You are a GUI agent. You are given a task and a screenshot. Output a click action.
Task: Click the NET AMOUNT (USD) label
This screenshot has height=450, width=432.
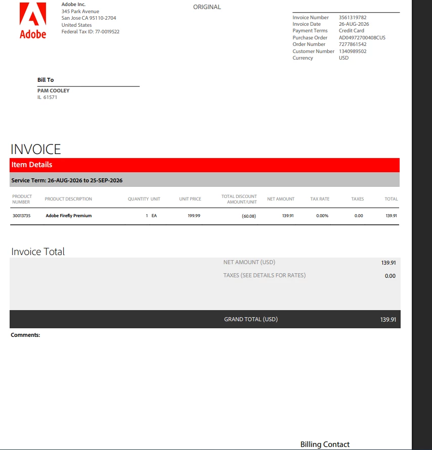[249, 262]
